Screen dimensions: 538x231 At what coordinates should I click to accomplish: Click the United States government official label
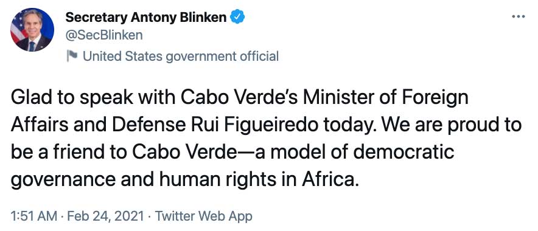[x=181, y=56]
